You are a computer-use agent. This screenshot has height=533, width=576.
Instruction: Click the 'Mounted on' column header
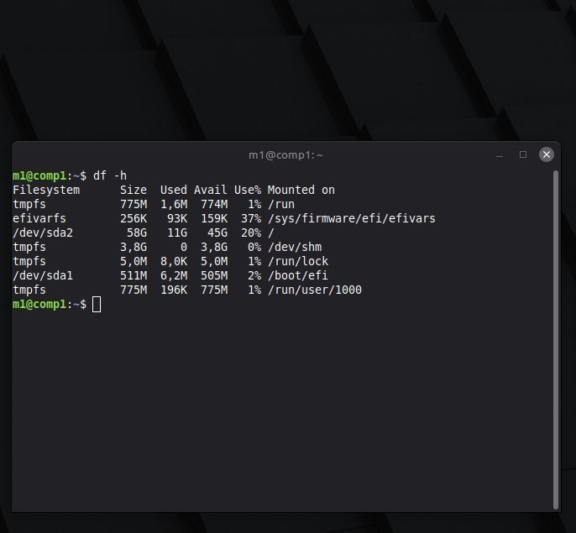tap(301, 190)
